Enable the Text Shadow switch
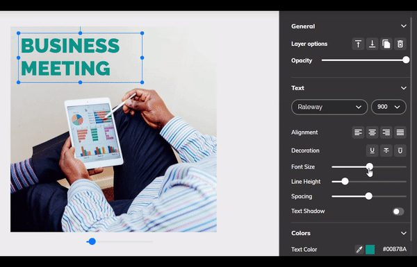Screen dimensions: 417x267 (398, 212)
